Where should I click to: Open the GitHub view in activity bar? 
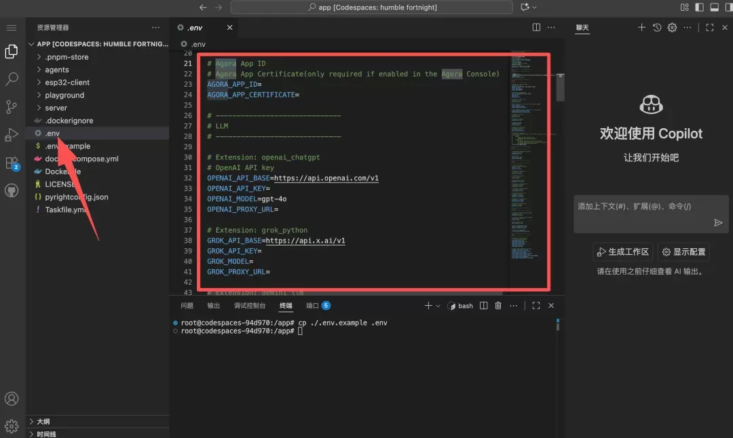coord(12,191)
